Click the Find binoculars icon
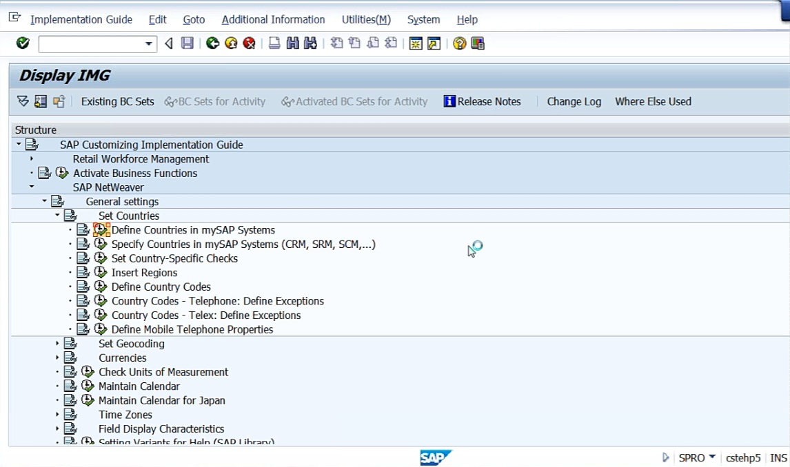The height and width of the screenshot is (467, 790). 292,43
